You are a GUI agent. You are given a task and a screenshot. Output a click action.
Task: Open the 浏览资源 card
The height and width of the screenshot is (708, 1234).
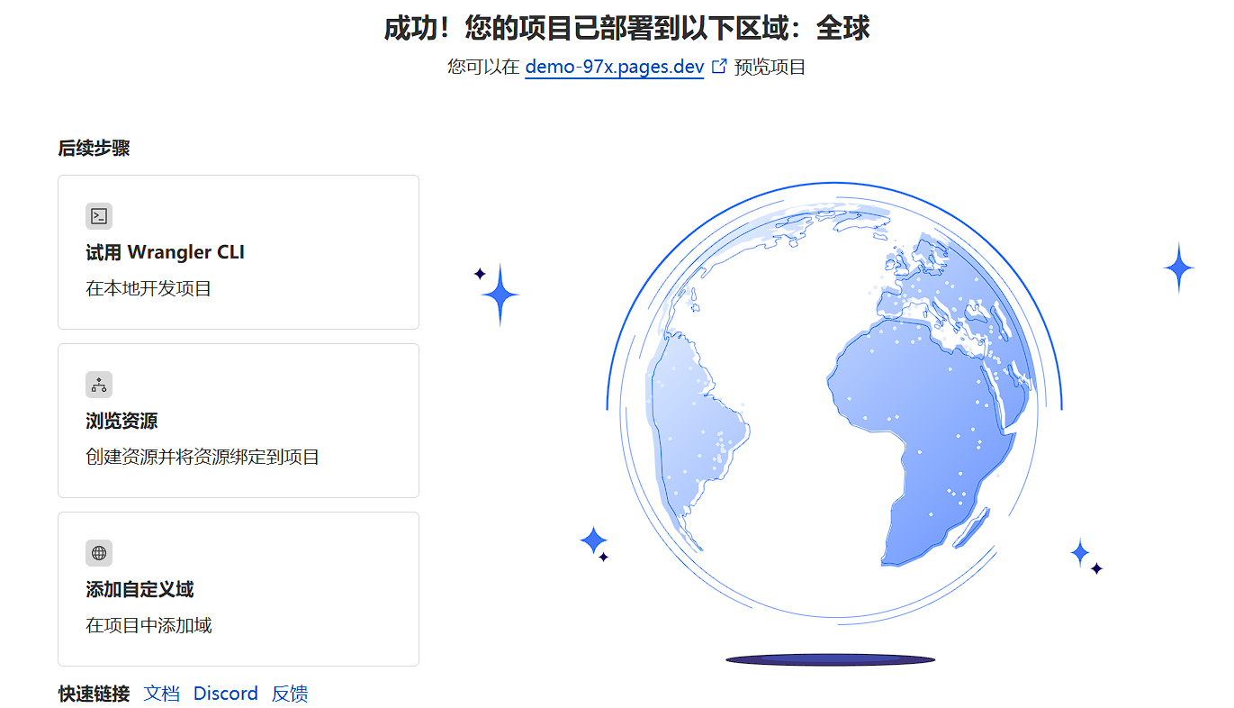point(239,421)
